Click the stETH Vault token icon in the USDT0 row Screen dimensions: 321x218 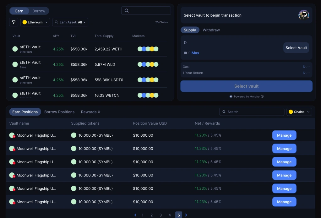click(15, 80)
